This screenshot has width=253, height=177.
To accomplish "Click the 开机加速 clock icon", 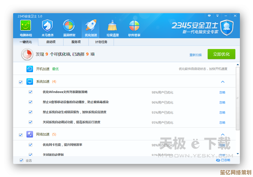I will [x=30, y=69].
